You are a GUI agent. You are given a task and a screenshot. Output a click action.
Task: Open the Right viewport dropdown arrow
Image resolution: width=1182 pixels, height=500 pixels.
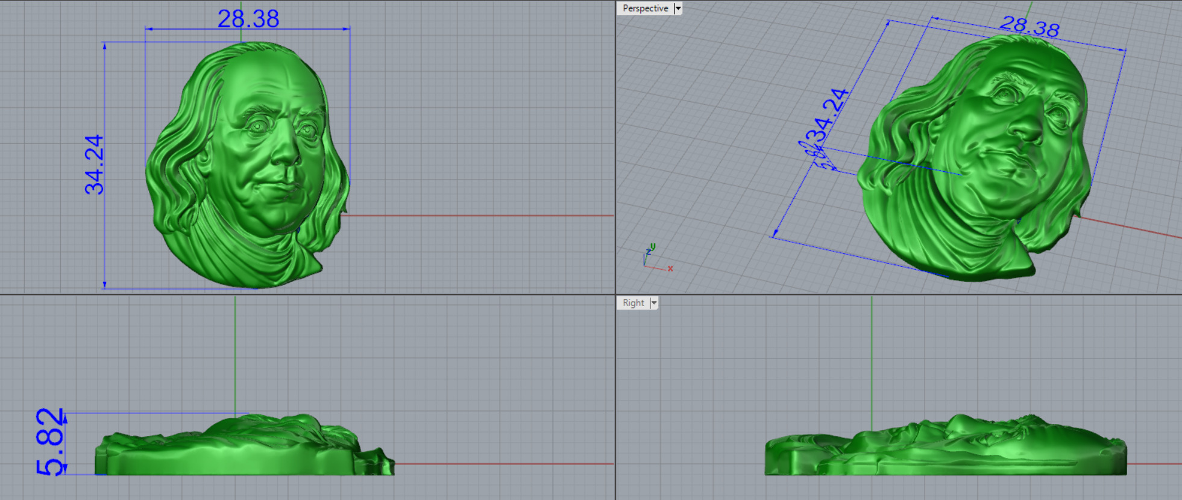click(x=654, y=303)
